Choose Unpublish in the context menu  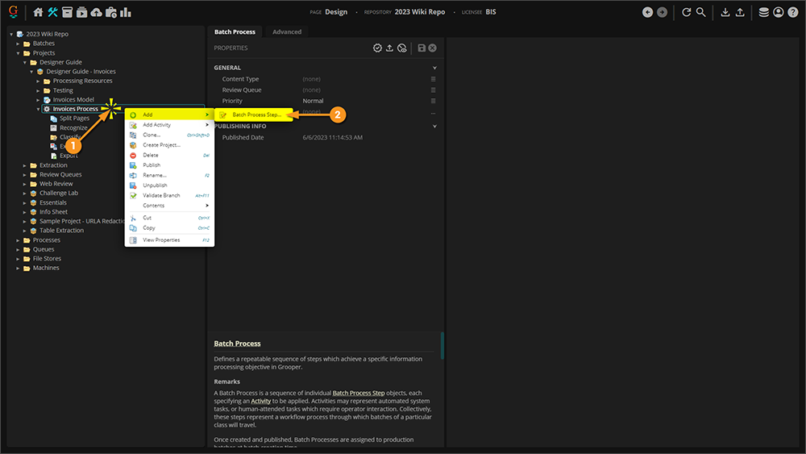point(169,185)
